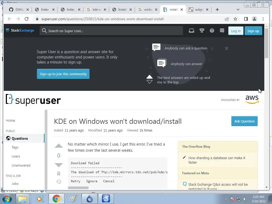
Task: Click the AWS sponsor logo
Action: 252,100
